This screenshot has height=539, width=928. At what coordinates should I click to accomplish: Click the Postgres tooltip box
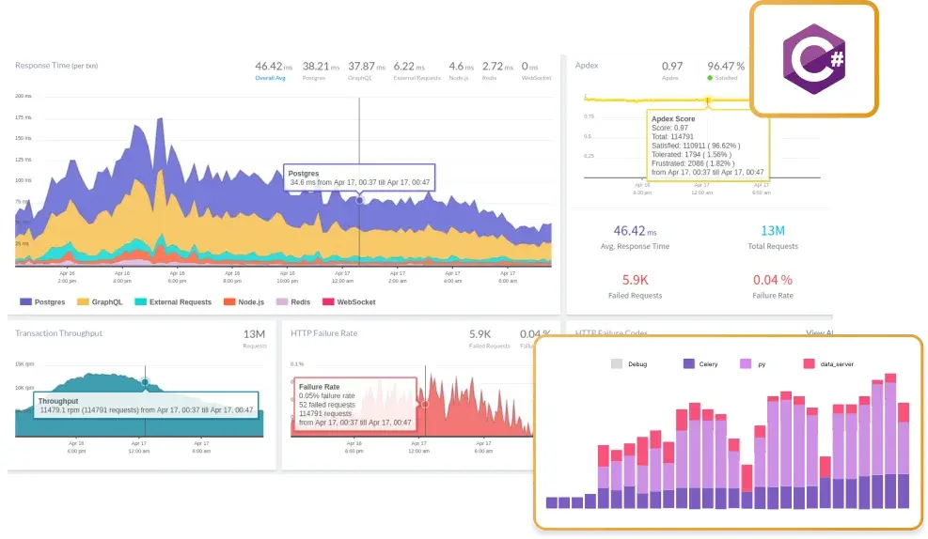(359, 177)
